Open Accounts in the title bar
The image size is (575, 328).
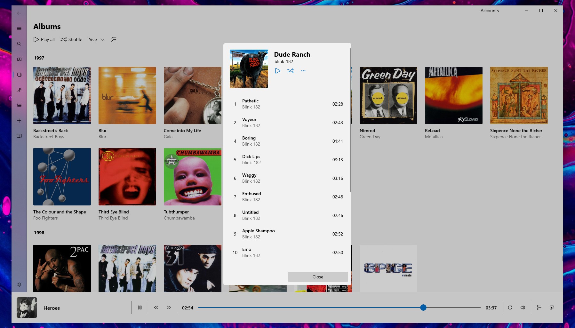(x=490, y=11)
